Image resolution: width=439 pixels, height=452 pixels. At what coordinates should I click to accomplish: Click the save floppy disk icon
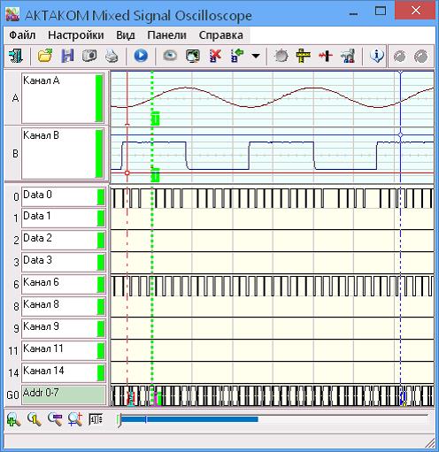pyautogui.click(x=67, y=56)
